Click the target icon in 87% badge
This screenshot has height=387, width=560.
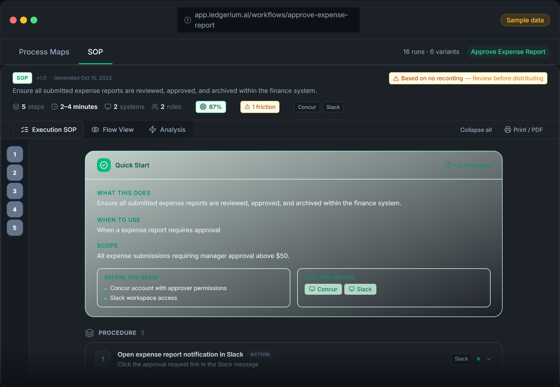203,107
